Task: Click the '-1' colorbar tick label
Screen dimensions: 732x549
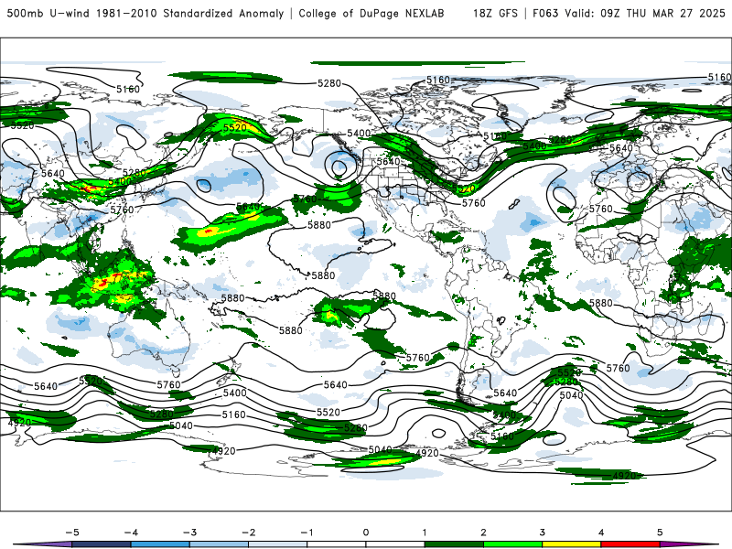Action: [x=307, y=533]
